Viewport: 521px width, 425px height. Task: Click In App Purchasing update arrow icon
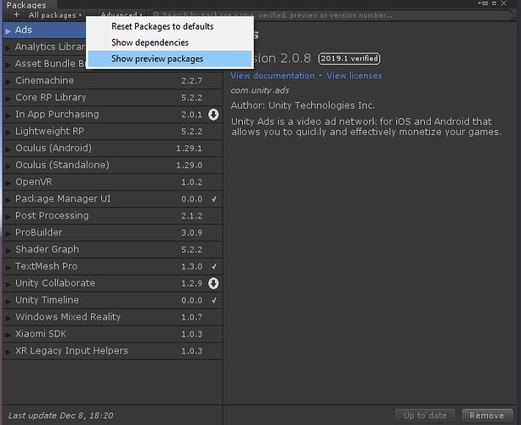(214, 115)
